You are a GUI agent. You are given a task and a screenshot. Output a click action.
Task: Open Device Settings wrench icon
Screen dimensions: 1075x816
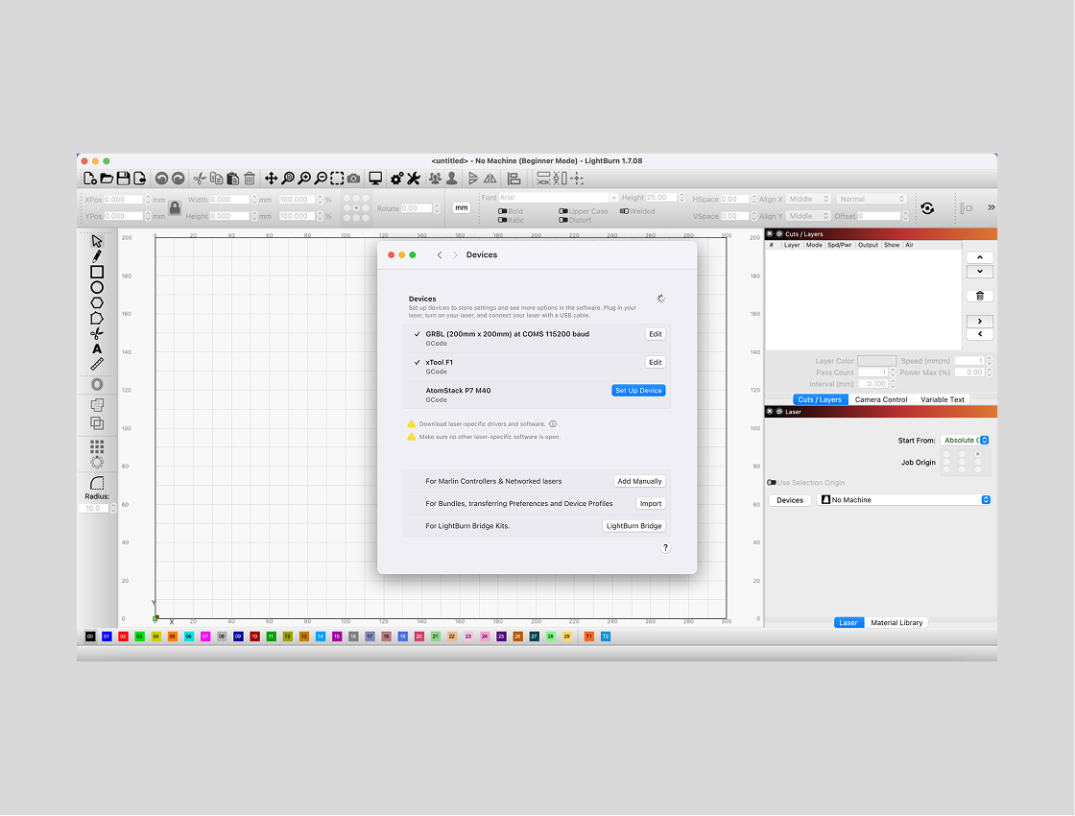tap(414, 179)
